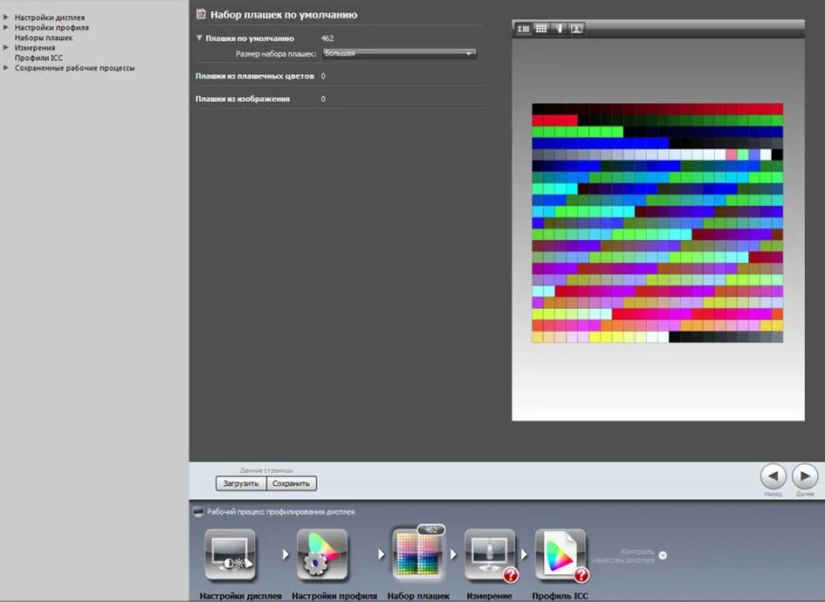Collapse the Плашки по умолчанию section
The image size is (825, 602).
point(199,38)
